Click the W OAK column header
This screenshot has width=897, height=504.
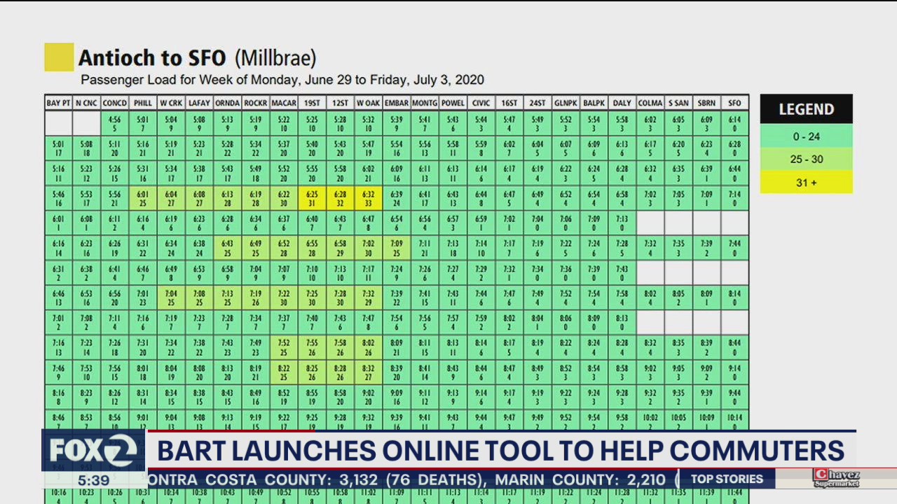tap(368, 103)
